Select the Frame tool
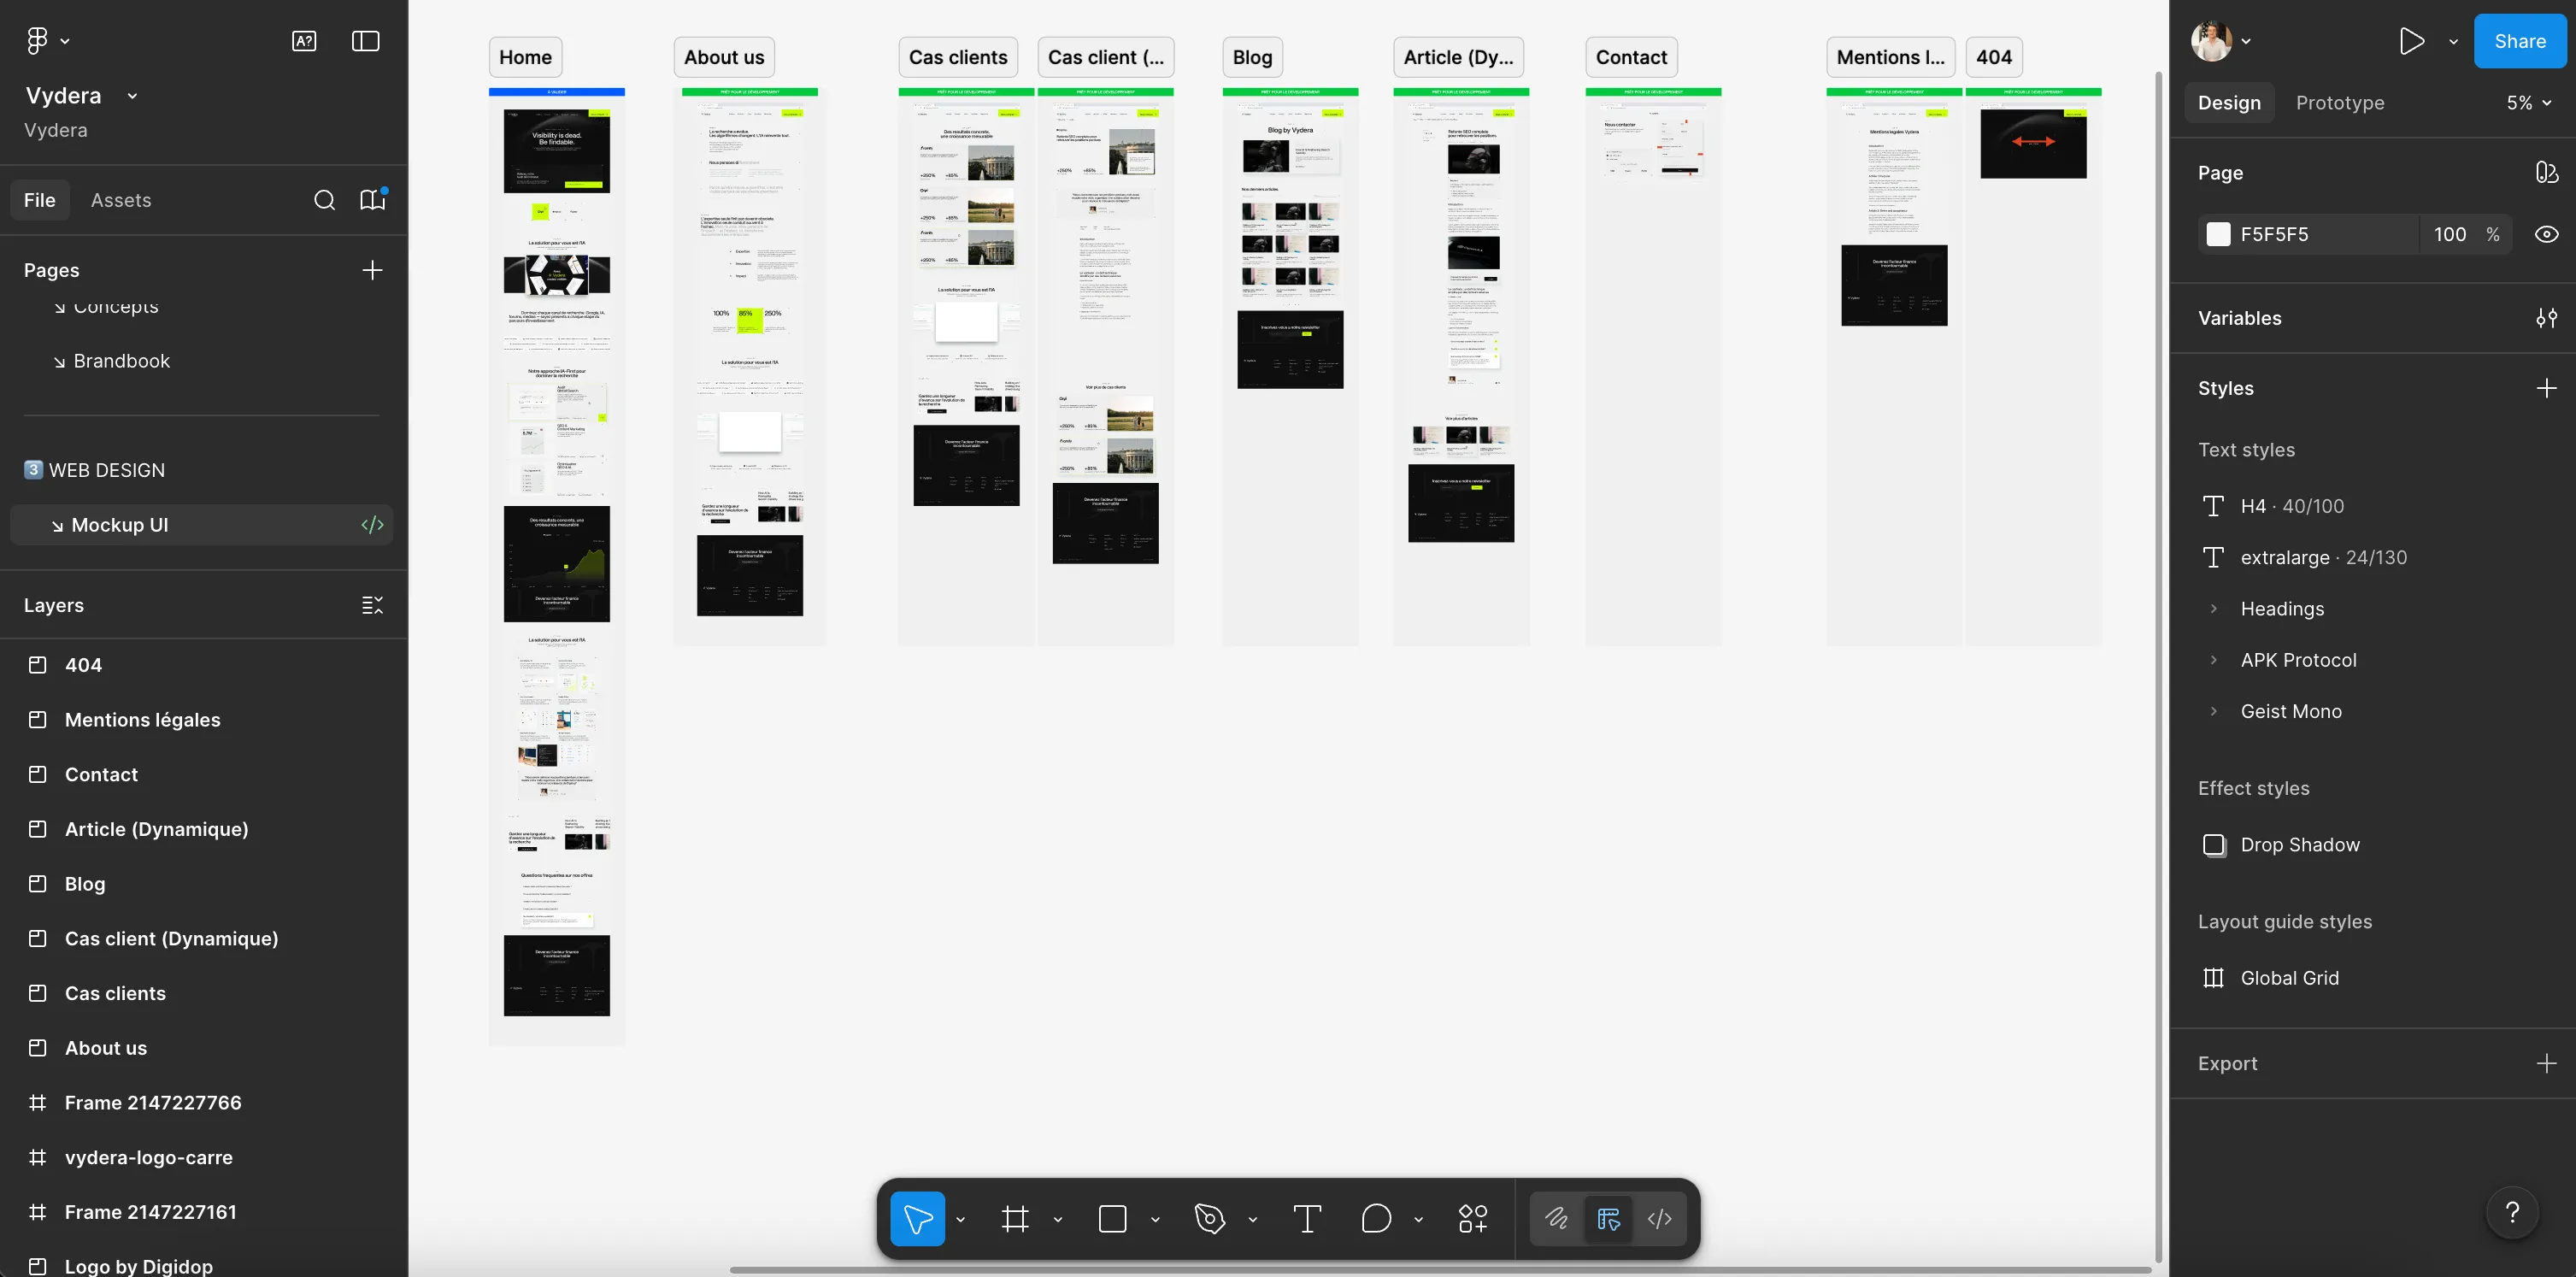Screen dimensions: 2576x1277 coord(1015,1218)
